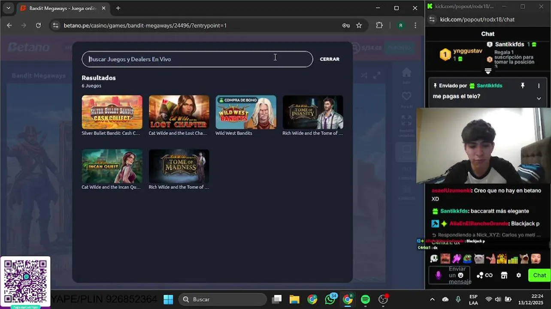The image size is (551, 309).
Task: Open Cat Wilde and the Incan Quest thumbnail
Action: (x=112, y=166)
